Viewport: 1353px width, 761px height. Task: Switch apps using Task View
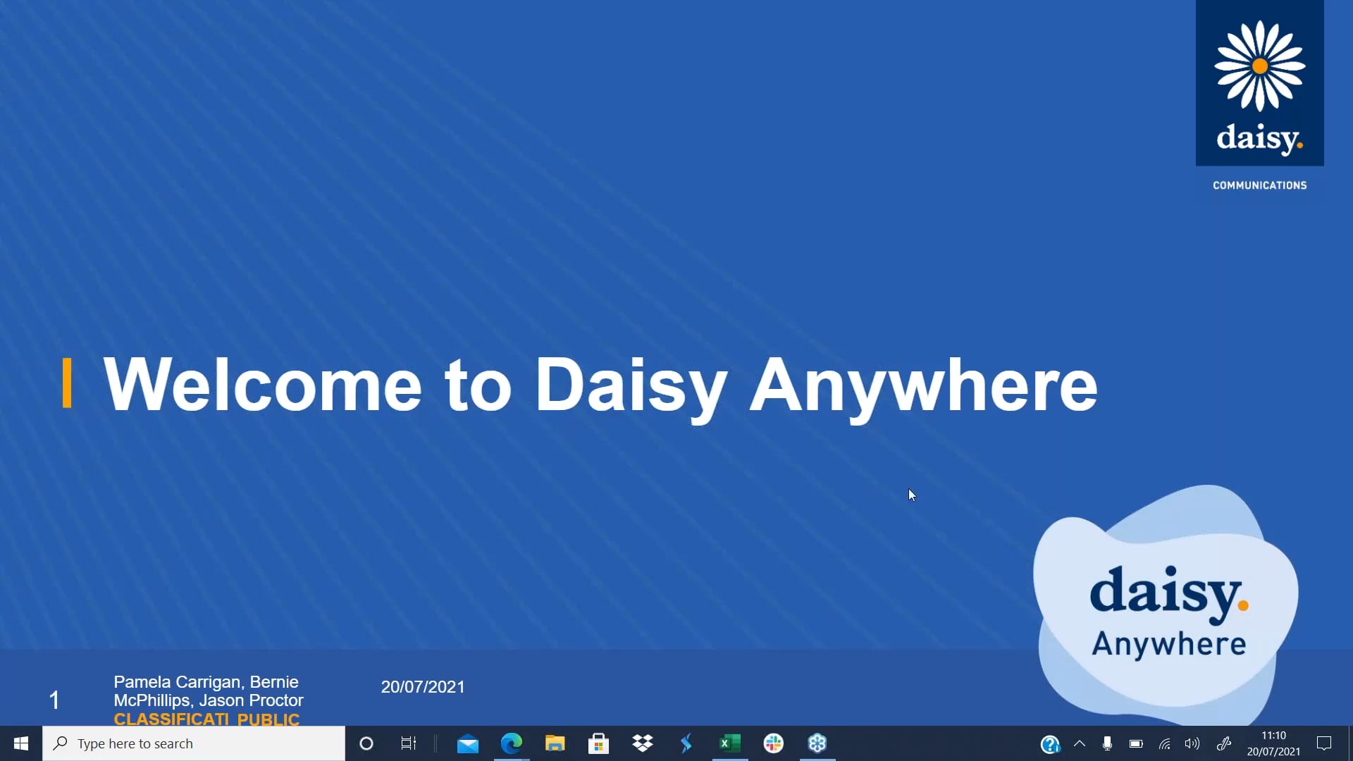tap(408, 743)
